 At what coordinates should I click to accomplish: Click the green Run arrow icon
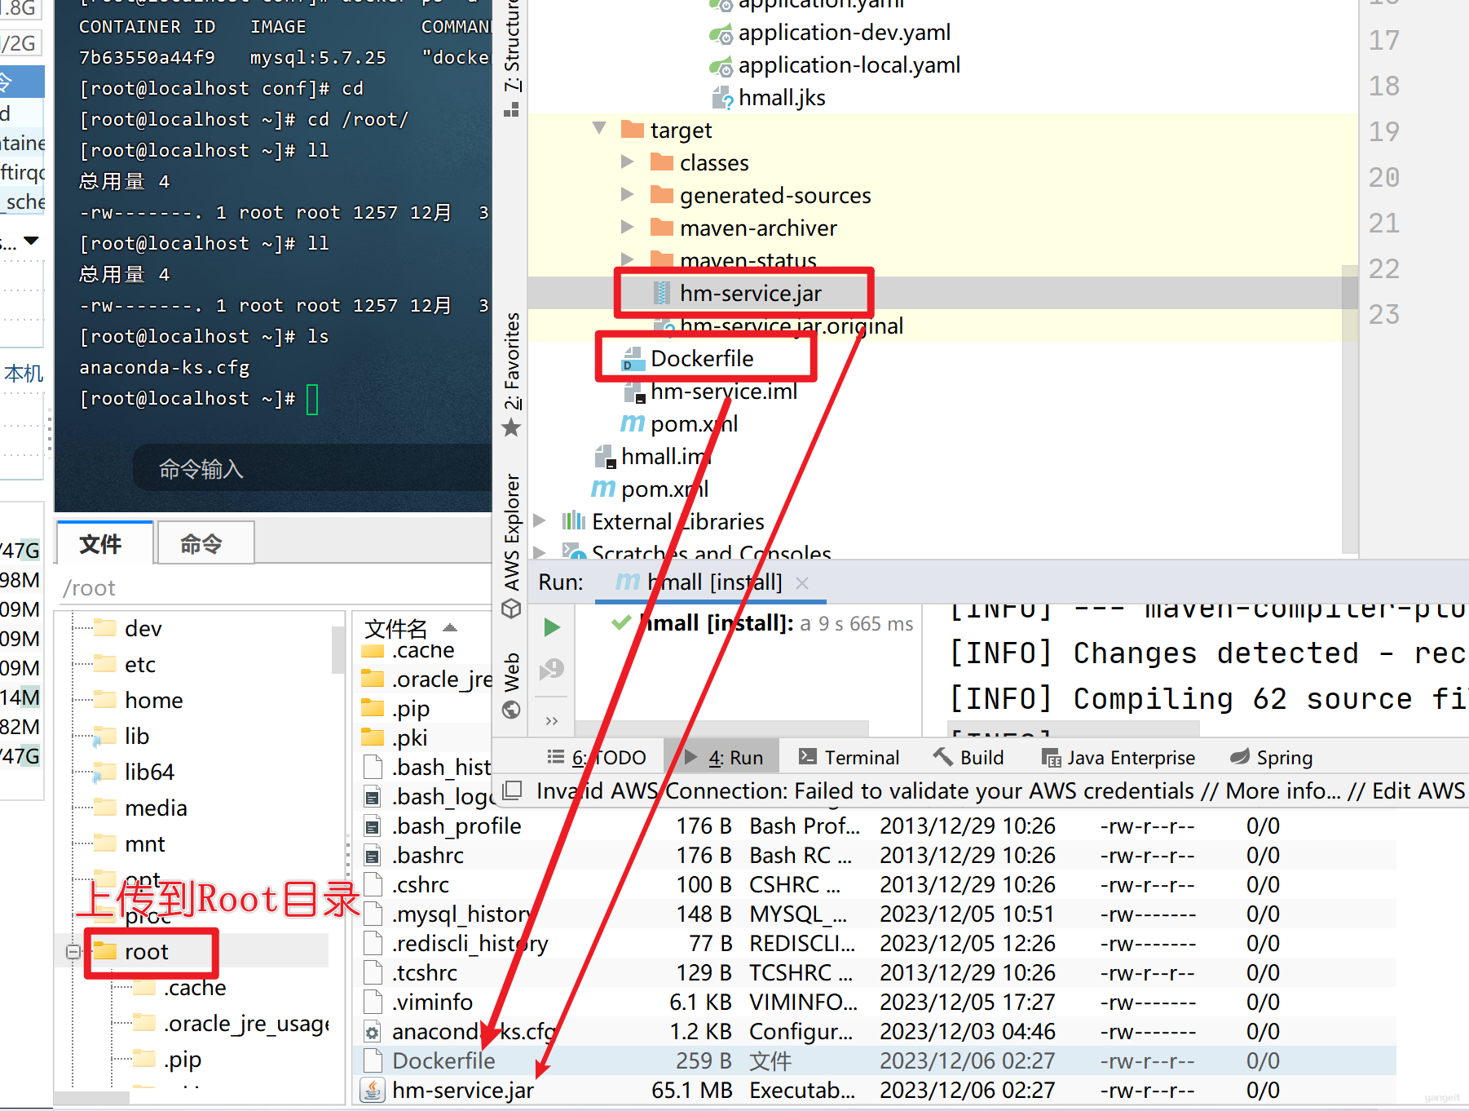(x=552, y=626)
